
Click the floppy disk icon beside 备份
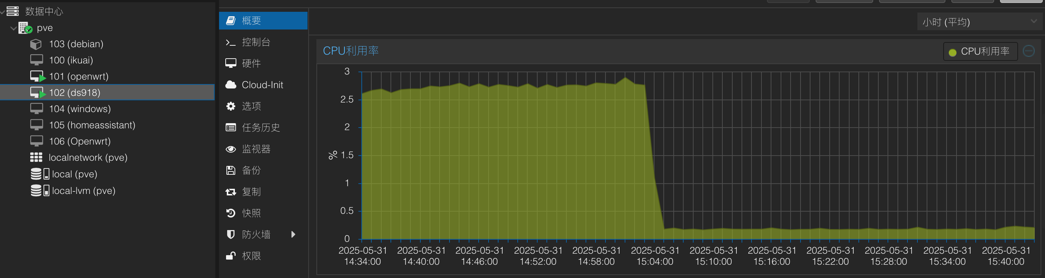click(231, 170)
